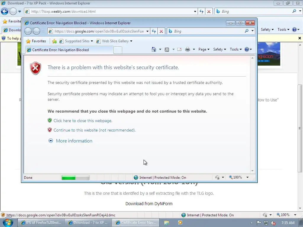Select Certificate Error: Navigation Blocked tab

point(69,50)
